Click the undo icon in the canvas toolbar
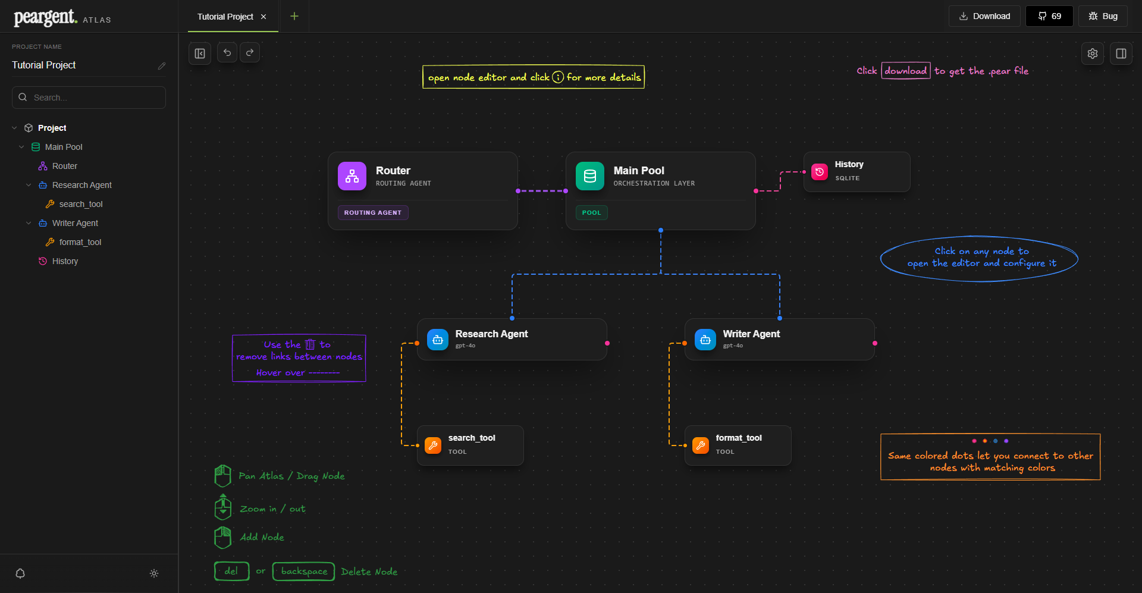Image resolution: width=1142 pixels, height=593 pixels. tap(227, 52)
